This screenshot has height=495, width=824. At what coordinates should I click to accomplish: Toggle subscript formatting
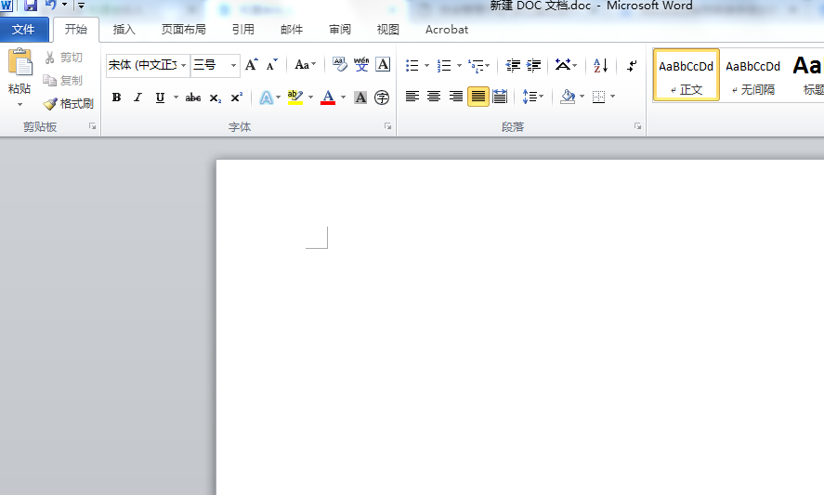[x=215, y=98]
